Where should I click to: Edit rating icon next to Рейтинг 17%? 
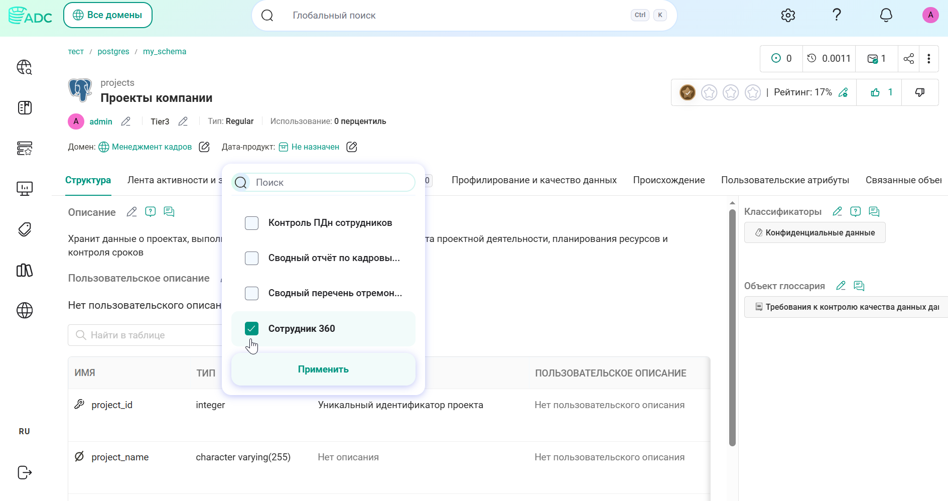[x=844, y=92]
